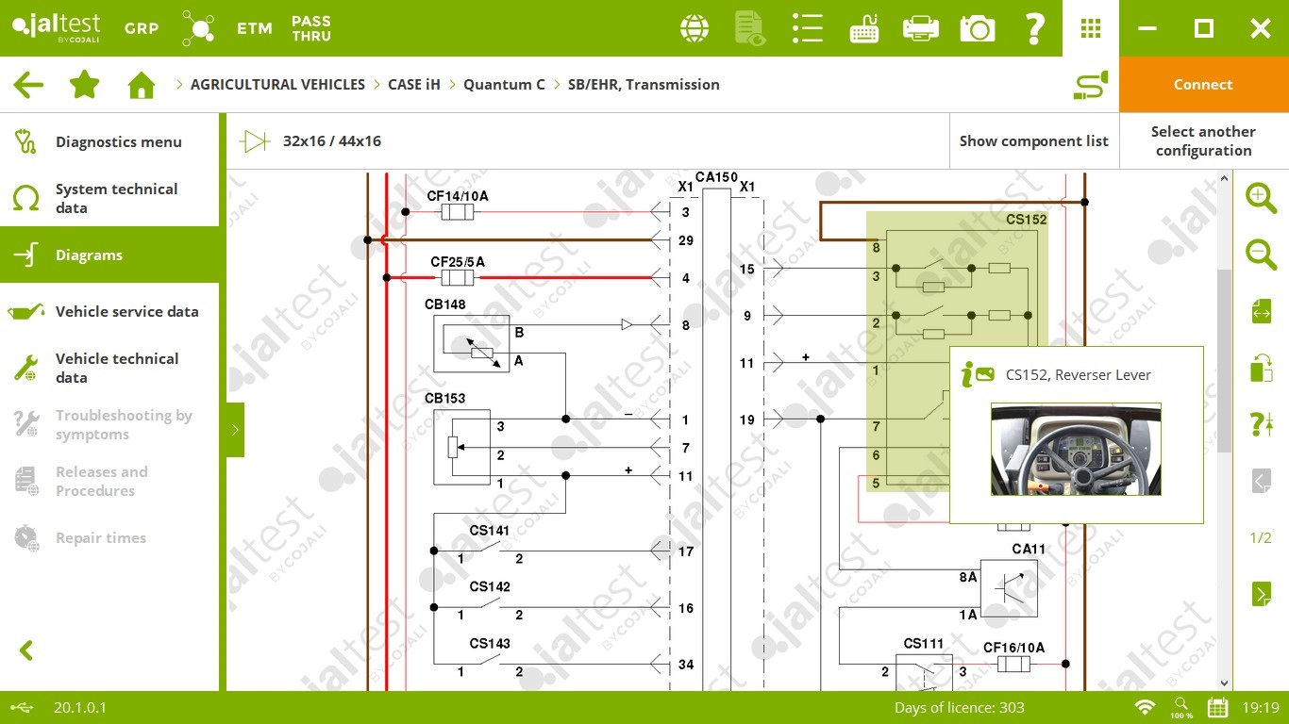Select CASE iH breadcrumb
Viewport: 1289px width, 724px height.
[414, 85]
